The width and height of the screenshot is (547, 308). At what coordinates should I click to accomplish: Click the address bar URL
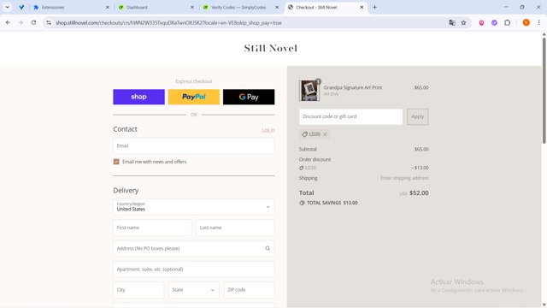[x=168, y=23]
